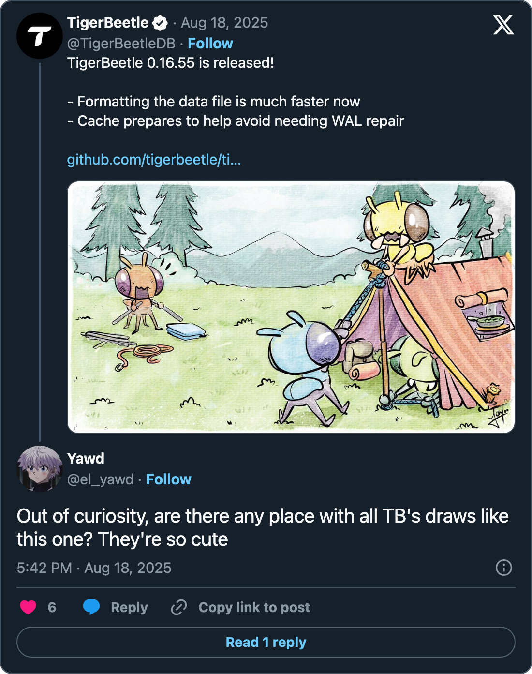Image resolution: width=532 pixels, height=674 pixels.
Task: Click the Yawd display name
Action: click(x=86, y=458)
